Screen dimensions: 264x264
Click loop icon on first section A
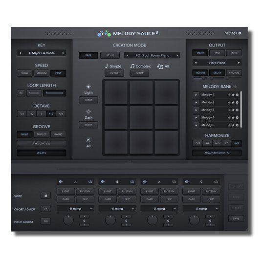90,182
